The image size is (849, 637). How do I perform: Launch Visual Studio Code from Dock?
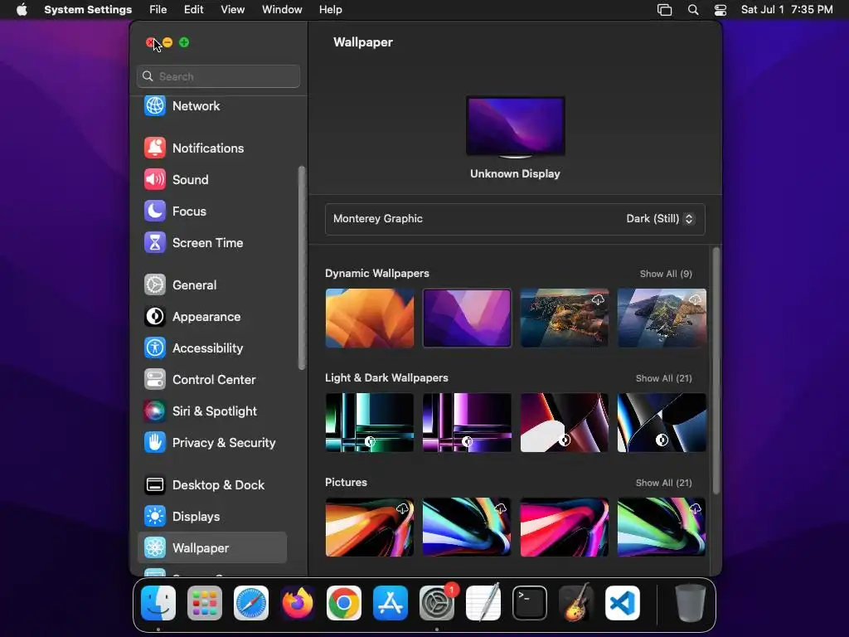[623, 603]
